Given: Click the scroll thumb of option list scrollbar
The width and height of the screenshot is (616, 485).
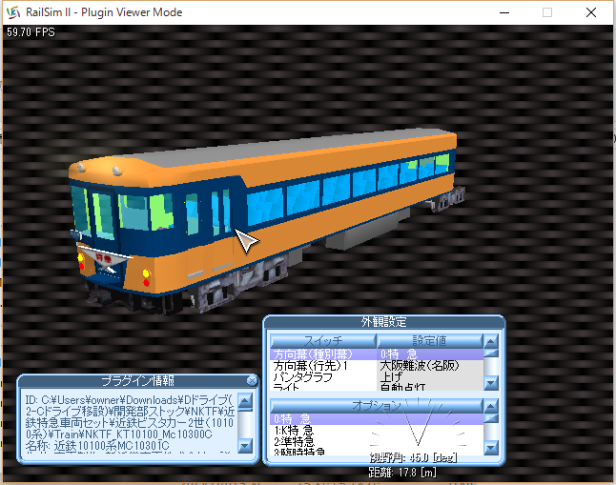Looking at the screenshot, I should click(x=491, y=418).
